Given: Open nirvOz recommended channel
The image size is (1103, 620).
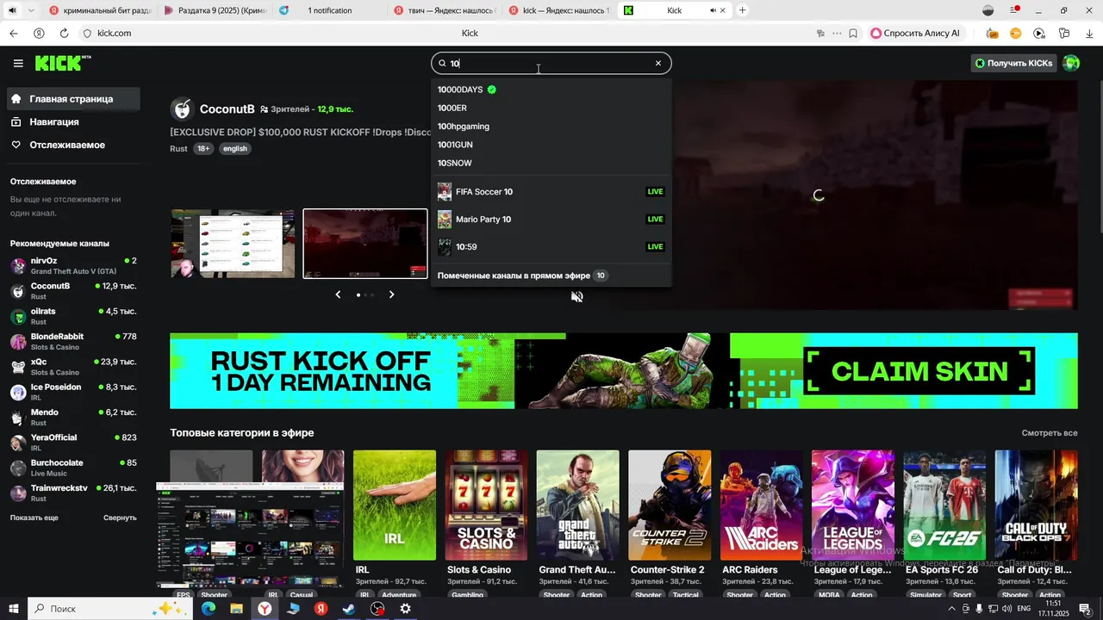Looking at the screenshot, I should [x=73, y=265].
